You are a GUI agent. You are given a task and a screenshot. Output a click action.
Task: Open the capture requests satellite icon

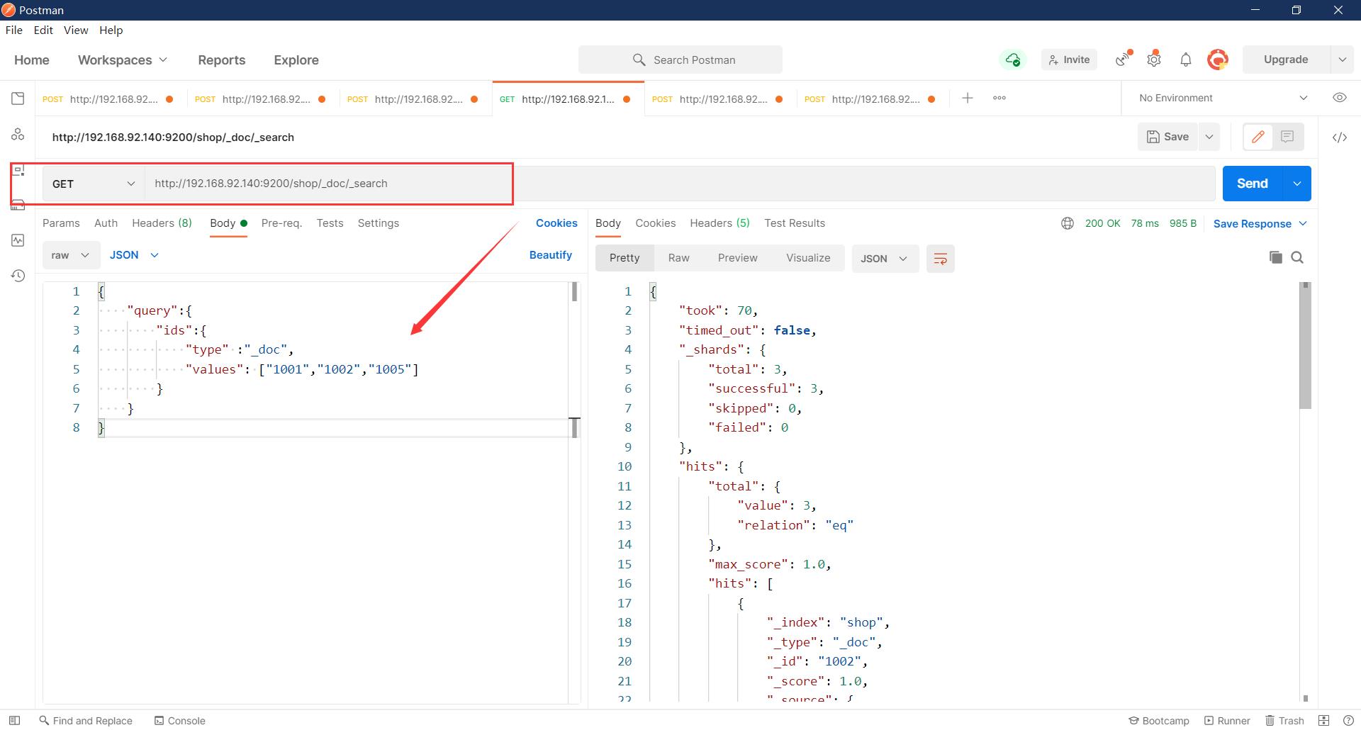point(1124,60)
